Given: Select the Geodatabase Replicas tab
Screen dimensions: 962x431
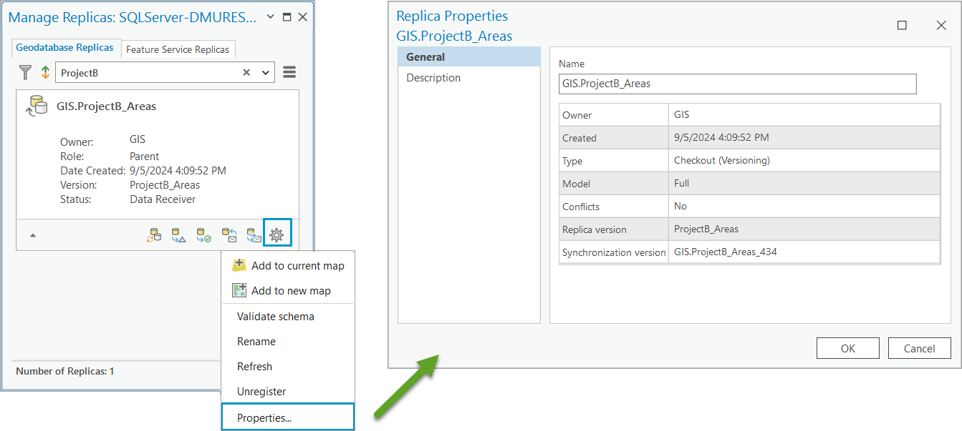Looking at the screenshot, I should (66, 49).
